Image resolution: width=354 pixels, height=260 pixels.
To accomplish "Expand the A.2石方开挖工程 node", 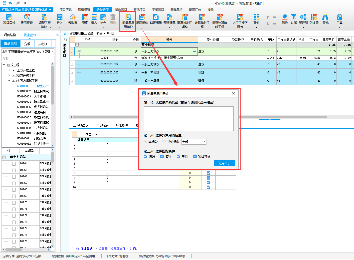I will 9,75.
